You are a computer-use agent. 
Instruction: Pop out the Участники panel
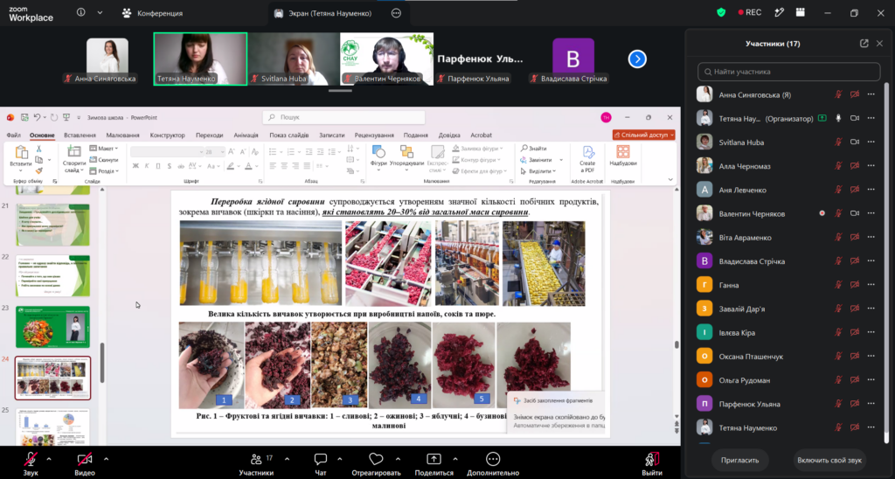864,44
